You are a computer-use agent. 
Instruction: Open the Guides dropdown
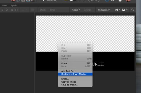76,10
